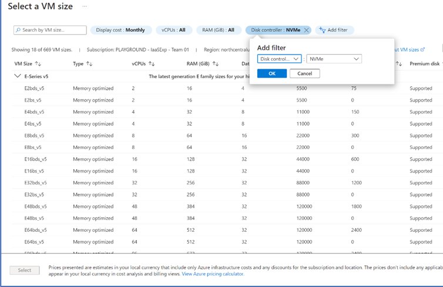
Task: Open the ellipsis menu beside the page title
Action: coord(85,6)
